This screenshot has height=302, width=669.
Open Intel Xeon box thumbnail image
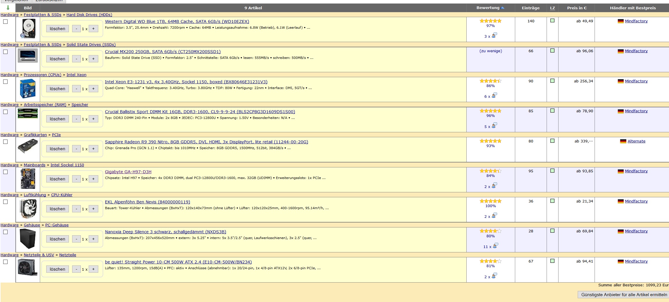(x=28, y=89)
